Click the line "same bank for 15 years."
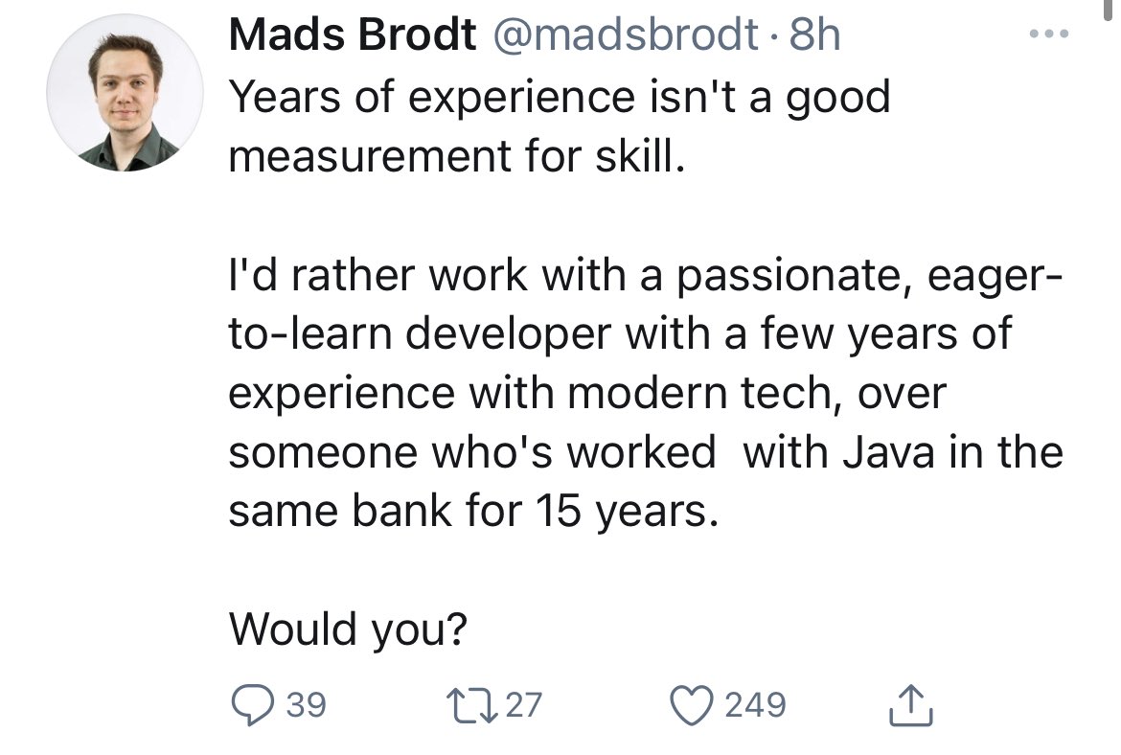 click(x=473, y=511)
